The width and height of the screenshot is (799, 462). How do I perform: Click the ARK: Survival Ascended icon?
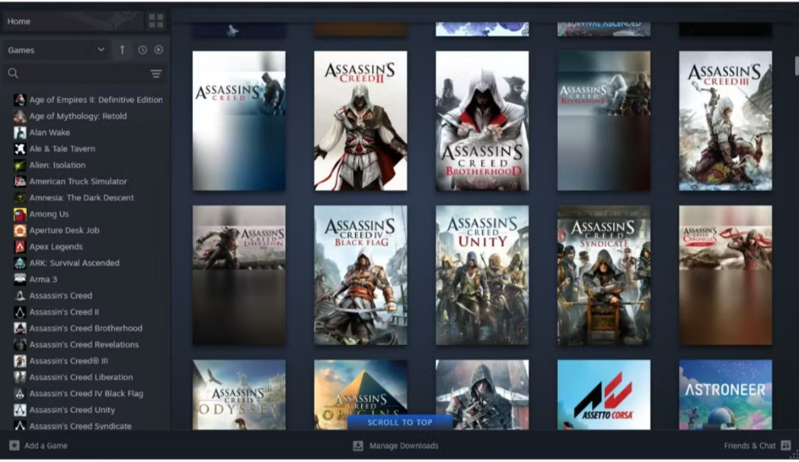(20, 263)
